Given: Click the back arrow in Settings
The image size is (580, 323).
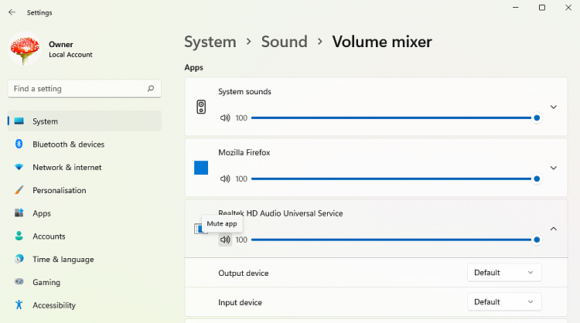Looking at the screenshot, I should pos(12,12).
